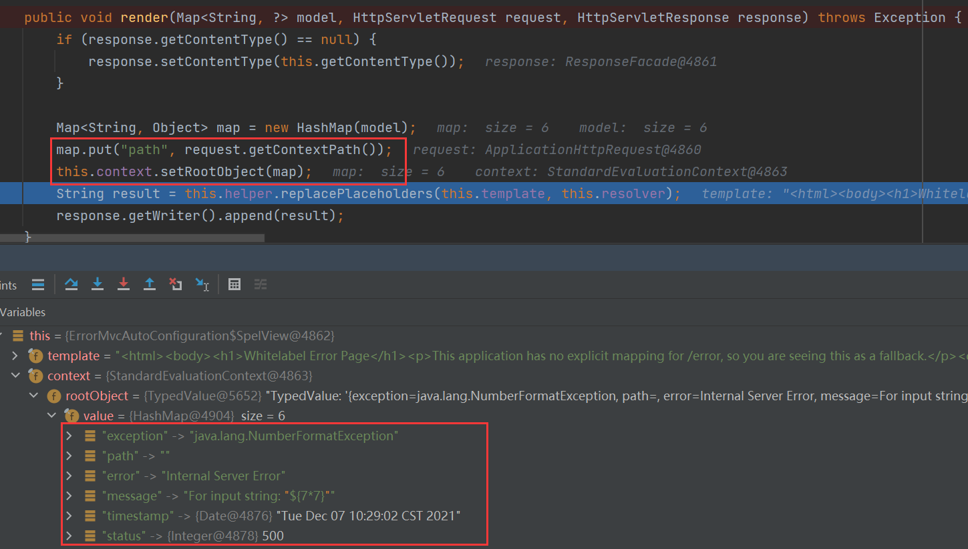Click the Step Out icon
This screenshot has height=549, width=968.
coord(150,284)
